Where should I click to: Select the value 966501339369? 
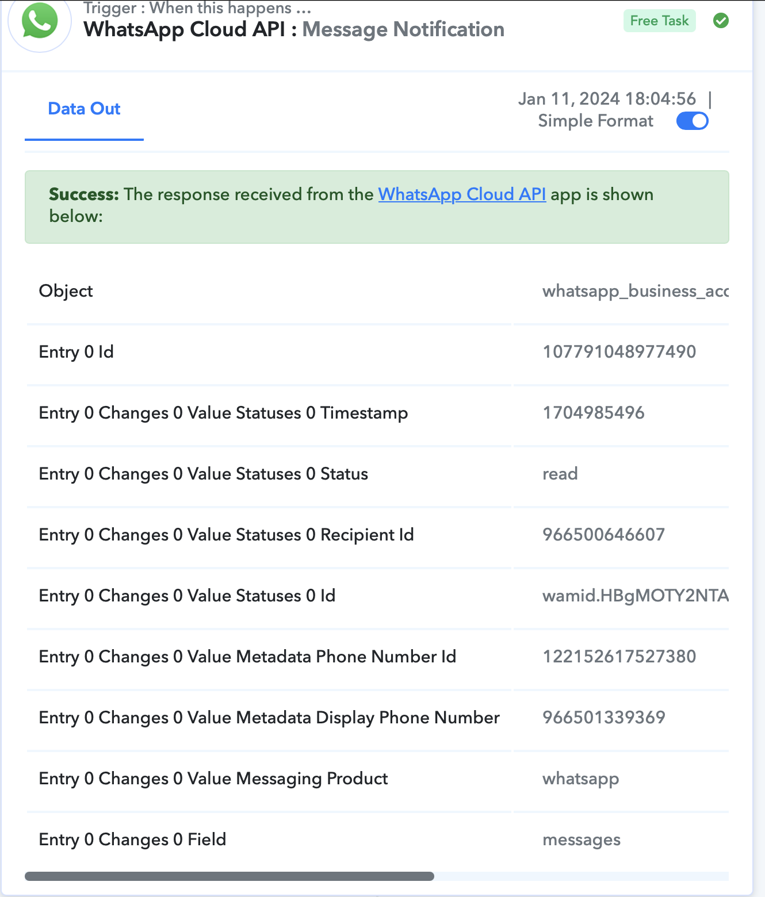pyautogui.click(x=604, y=718)
